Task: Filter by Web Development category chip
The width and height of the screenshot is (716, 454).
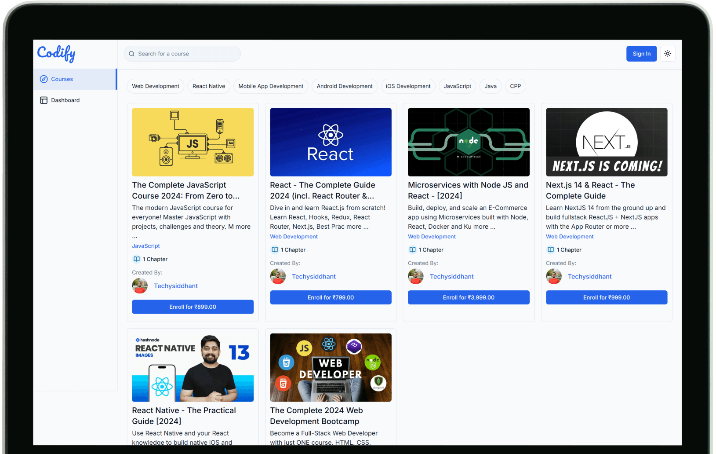Action: click(156, 86)
